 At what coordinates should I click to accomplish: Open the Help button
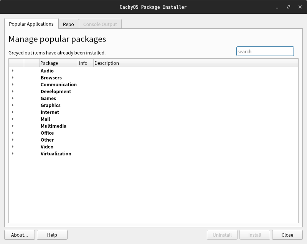pyautogui.click(x=52, y=235)
